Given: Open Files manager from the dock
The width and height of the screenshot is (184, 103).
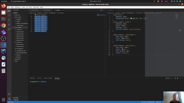Looking at the screenshot, I should pyautogui.click(x=3, y=13).
